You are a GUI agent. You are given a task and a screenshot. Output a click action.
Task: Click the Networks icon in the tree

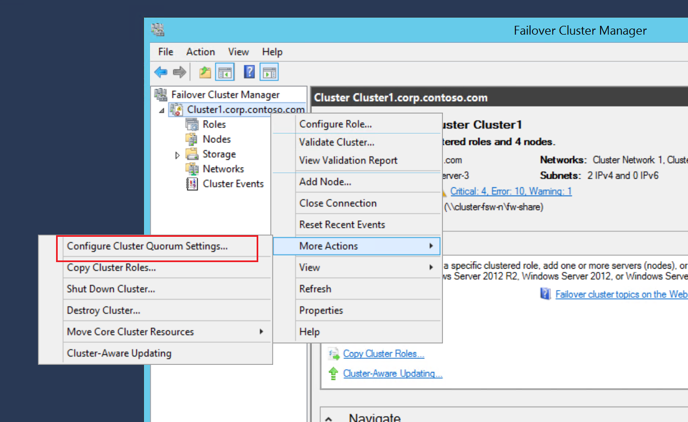(x=191, y=169)
